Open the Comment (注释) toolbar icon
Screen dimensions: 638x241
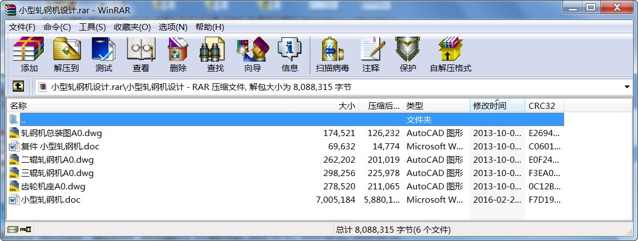pyautogui.click(x=370, y=54)
